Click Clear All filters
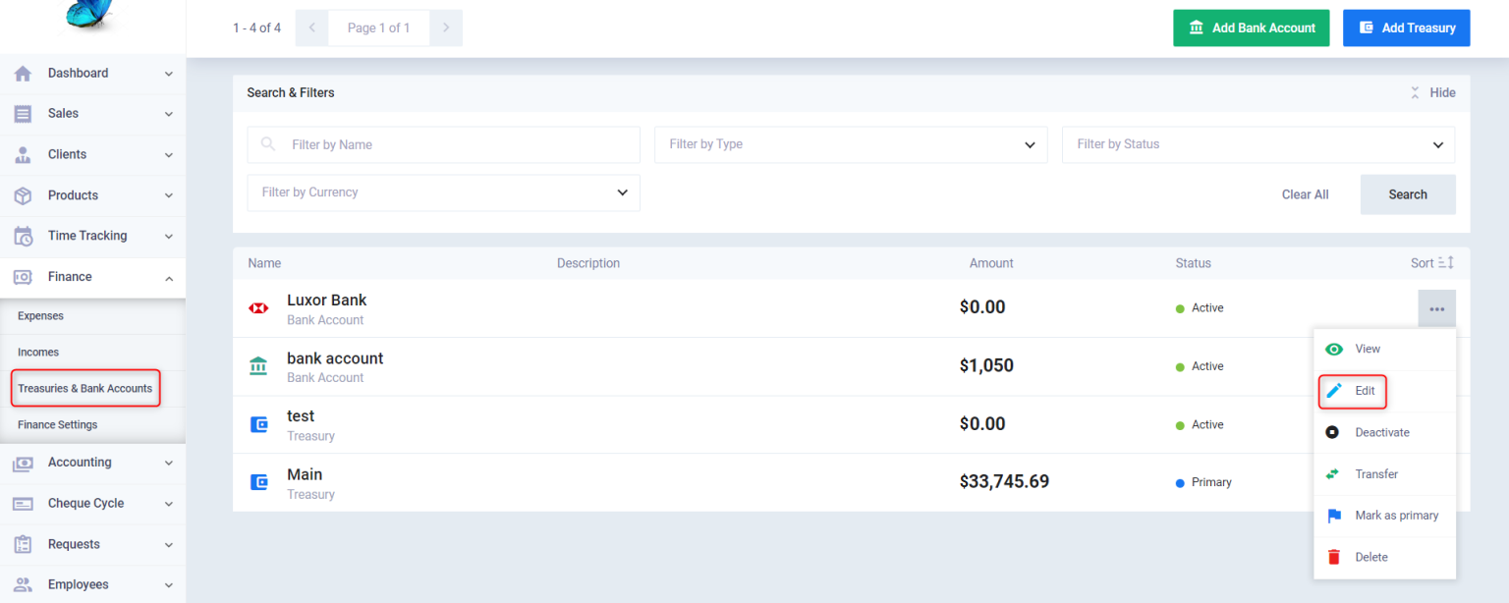The width and height of the screenshot is (1509, 603). pyautogui.click(x=1305, y=194)
